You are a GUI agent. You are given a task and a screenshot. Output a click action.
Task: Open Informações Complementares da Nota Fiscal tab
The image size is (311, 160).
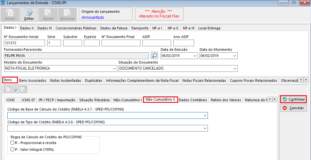point(142,80)
